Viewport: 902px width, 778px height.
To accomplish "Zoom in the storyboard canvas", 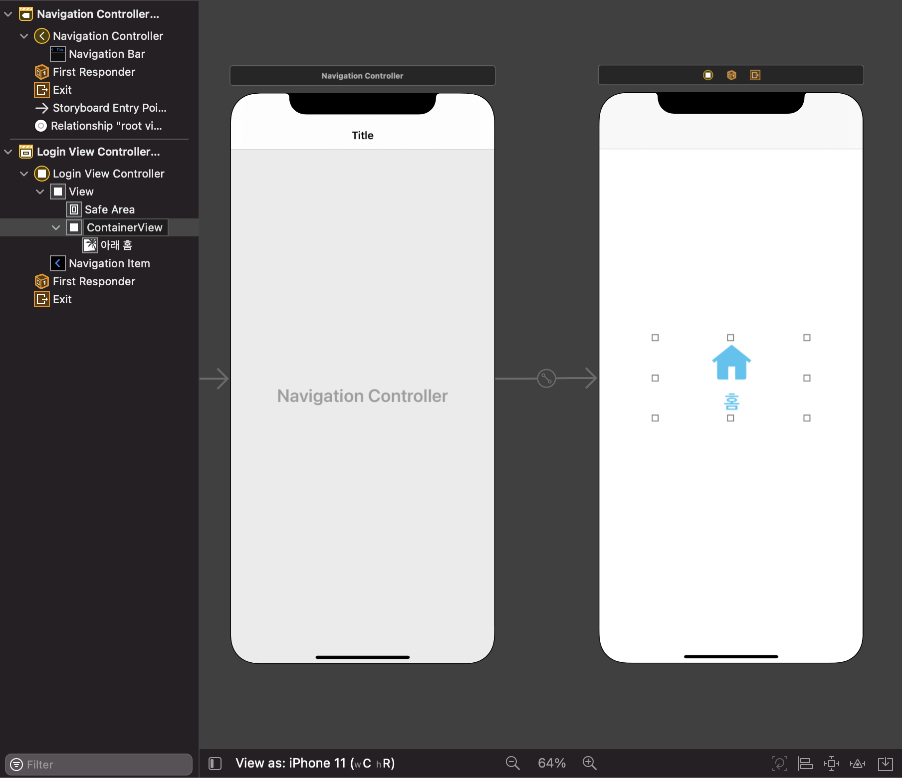I will coord(590,763).
